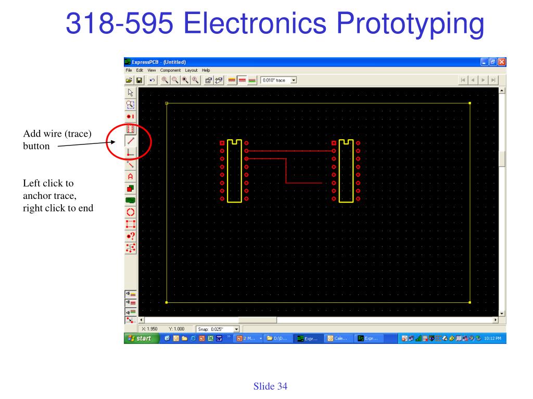This screenshot has width=533, height=399.
Task: Toggle snap to top copper layer button at bottom left
Action: 131,303
